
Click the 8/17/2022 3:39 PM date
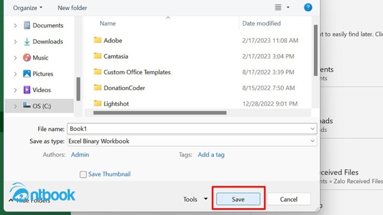pos(268,72)
